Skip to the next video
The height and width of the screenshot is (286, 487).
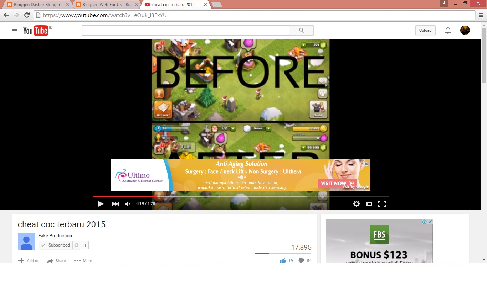pos(115,204)
